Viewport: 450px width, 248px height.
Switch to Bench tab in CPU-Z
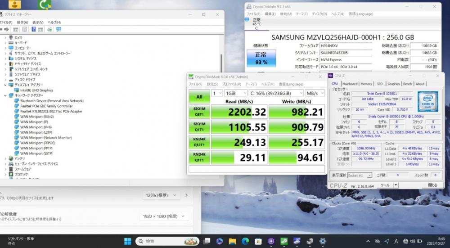tap(408, 84)
